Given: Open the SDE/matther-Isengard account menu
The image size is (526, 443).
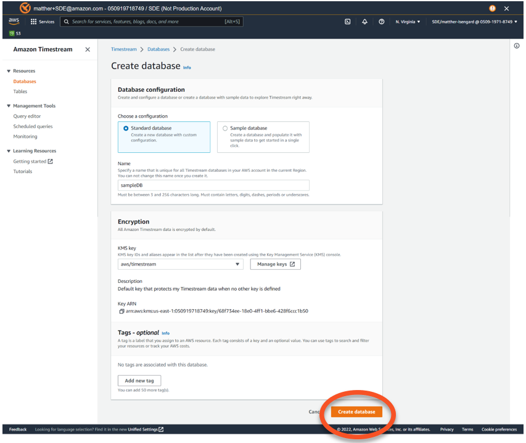Looking at the screenshot, I should pyautogui.click(x=474, y=22).
